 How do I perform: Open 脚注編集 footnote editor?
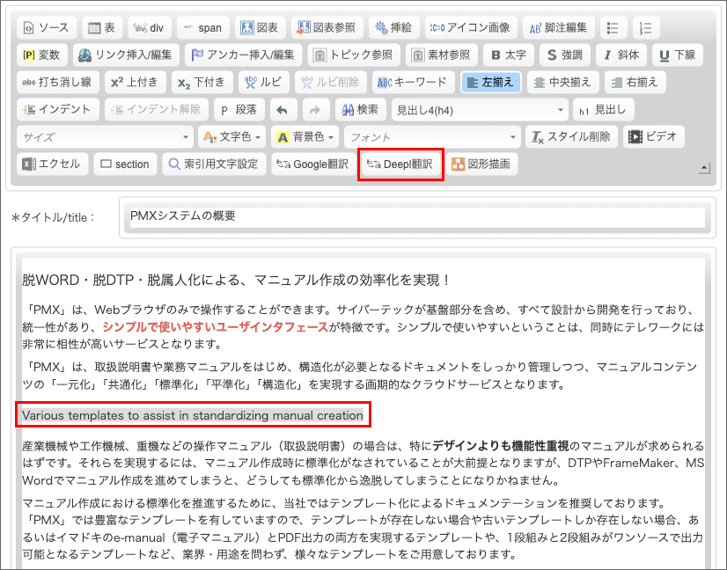[x=559, y=28]
